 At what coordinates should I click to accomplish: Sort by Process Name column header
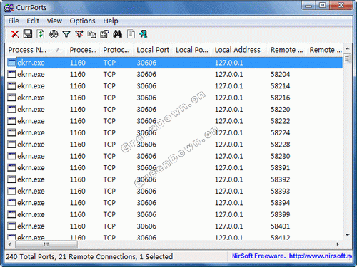pyautogui.click(x=36, y=50)
